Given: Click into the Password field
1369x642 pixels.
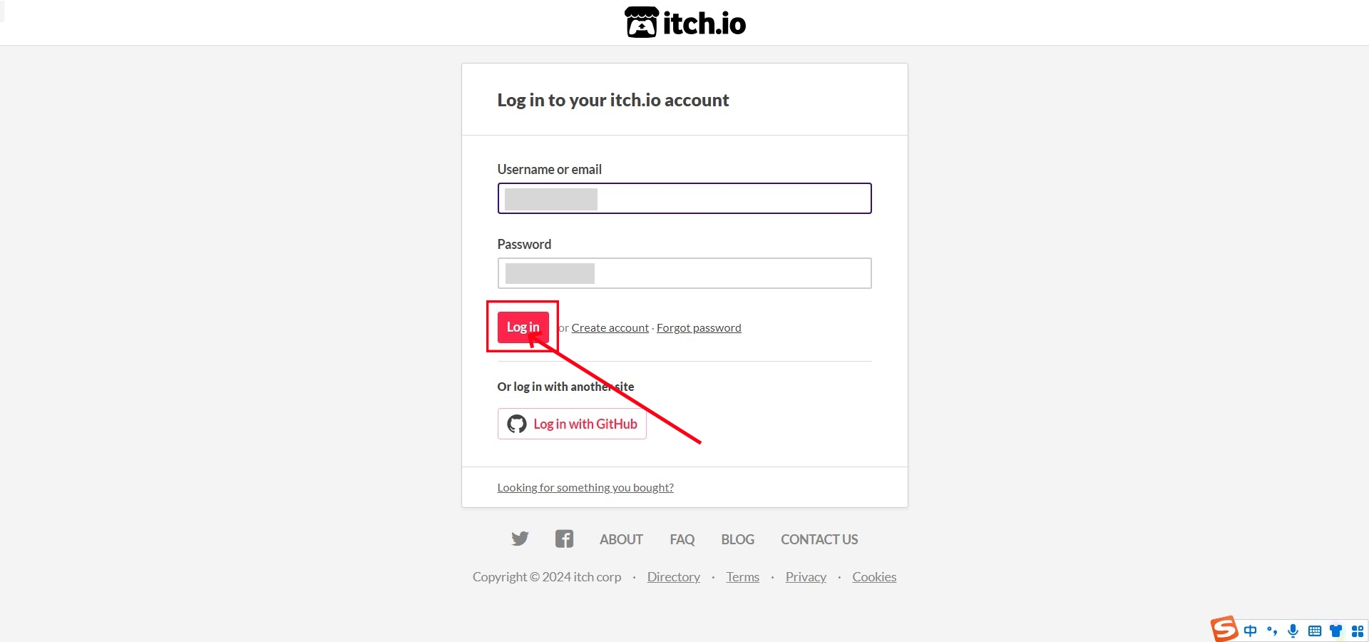Looking at the screenshot, I should coord(684,273).
